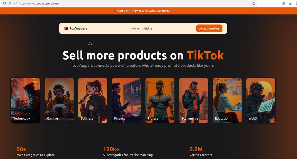
Task: Open the Web3 category card
Action: point(261,101)
